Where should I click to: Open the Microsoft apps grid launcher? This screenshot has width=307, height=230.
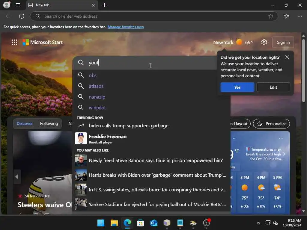click(14, 42)
